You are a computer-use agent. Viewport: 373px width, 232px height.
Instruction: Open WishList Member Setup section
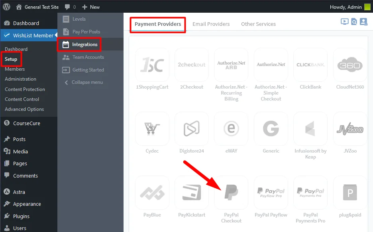click(x=11, y=59)
